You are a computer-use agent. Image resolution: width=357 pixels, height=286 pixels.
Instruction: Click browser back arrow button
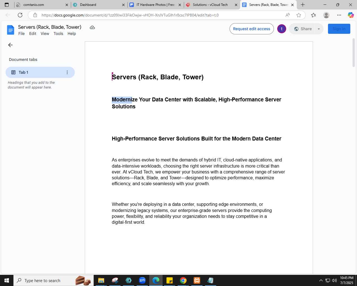click(8, 15)
